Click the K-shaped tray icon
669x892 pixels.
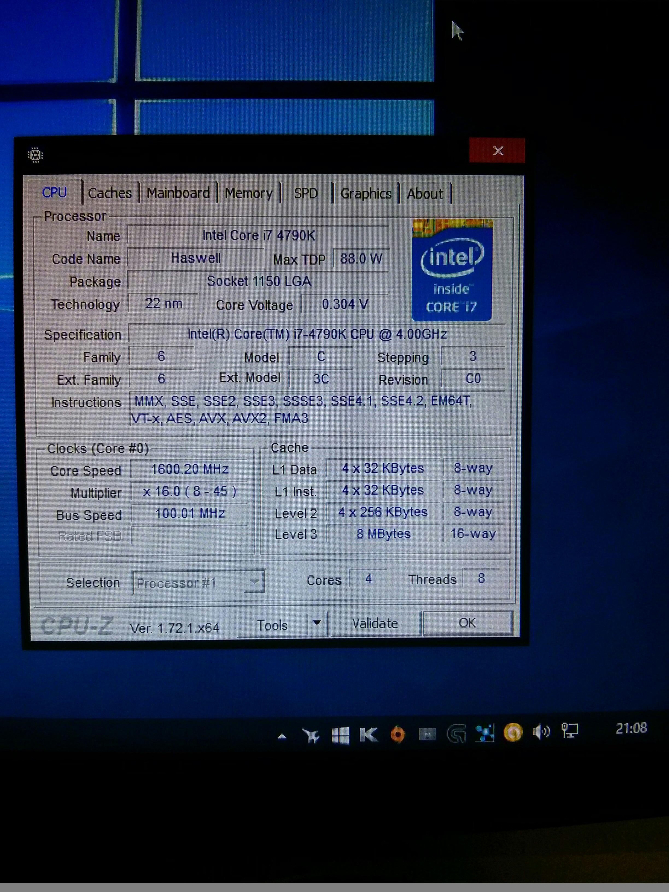368,735
